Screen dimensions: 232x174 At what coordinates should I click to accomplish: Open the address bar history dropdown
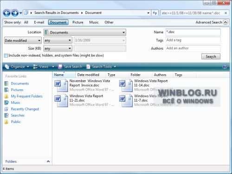148,13
